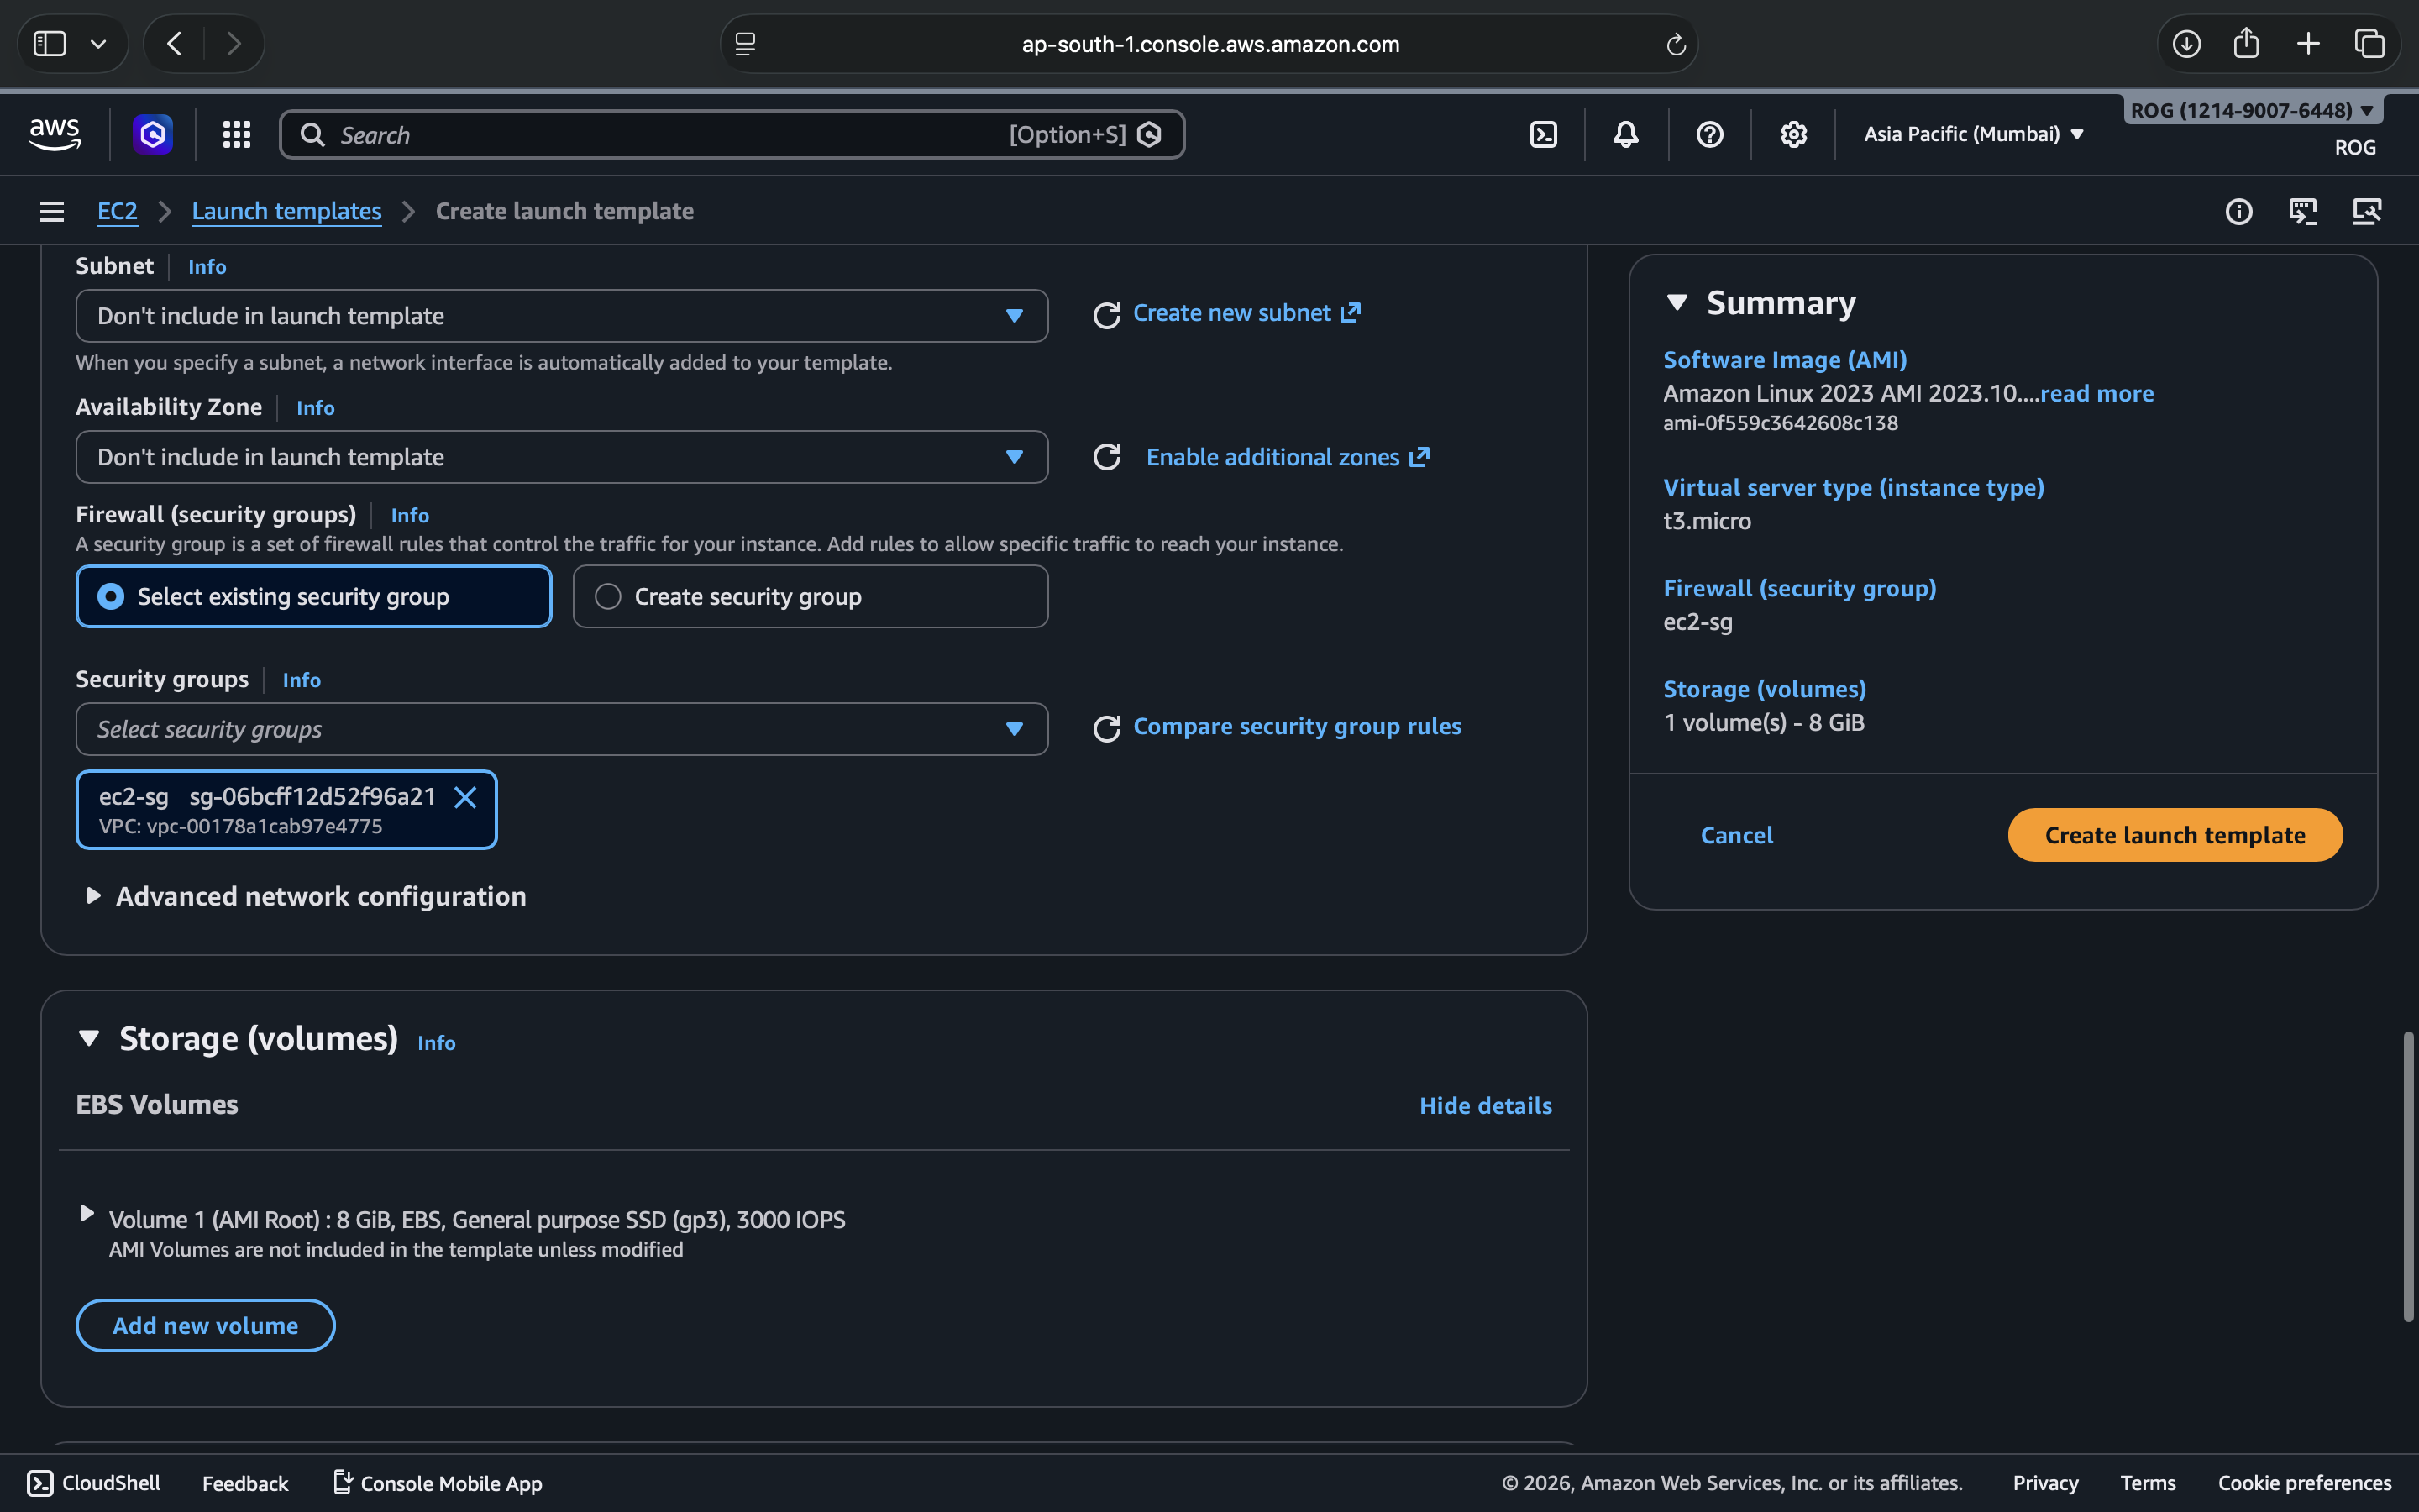This screenshot has width=2419, height=1512.
Task: Open the AWS services grid menu
Action: 236,134
